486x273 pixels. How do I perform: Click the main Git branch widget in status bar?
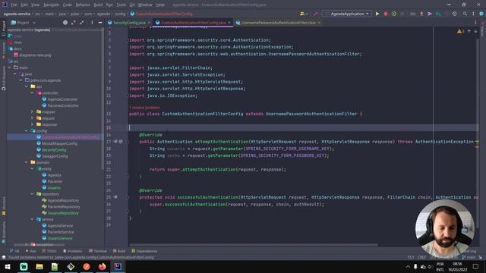coord(469,257)
